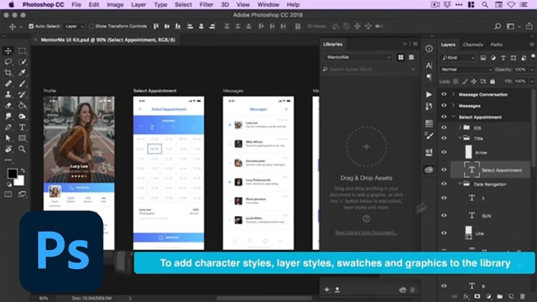This screenshot has width=537, height=302.
Task: Hide the Arrow layer with eye icon
Action: point(444,152)
